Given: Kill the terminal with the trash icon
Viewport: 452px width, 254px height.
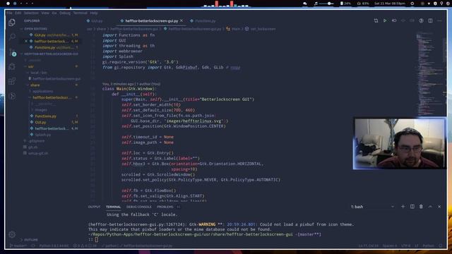Looking at the screenshot, I should point(421,207).
